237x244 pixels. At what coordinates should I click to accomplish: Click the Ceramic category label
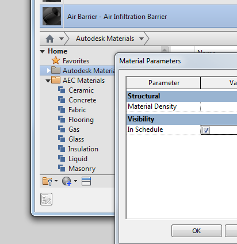[81, 90]
